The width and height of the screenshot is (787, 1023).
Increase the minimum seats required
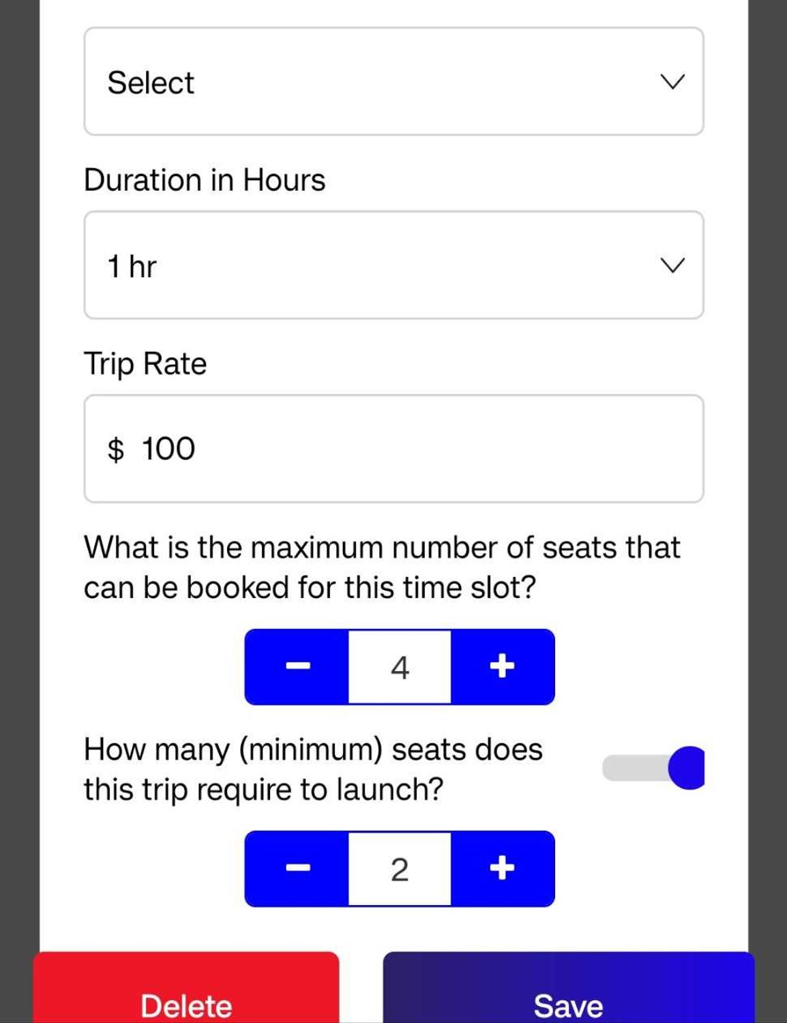(502, 868)
